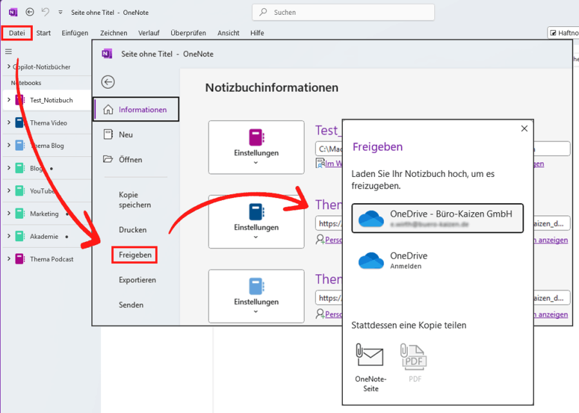This screenshot has width=579, height=413.
Task: Click the Haftnotiz button at top right
Action: click(x=563, y=33)
